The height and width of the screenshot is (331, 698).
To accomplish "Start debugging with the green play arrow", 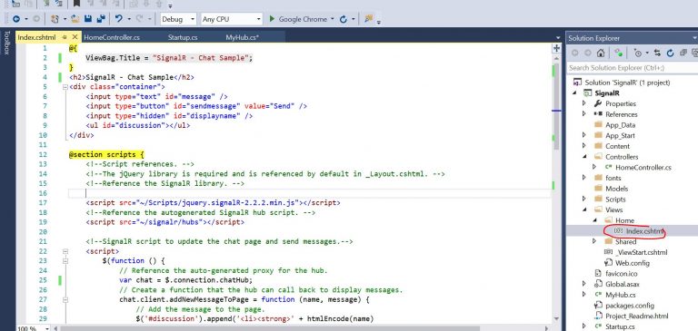I will pos(272,19).
